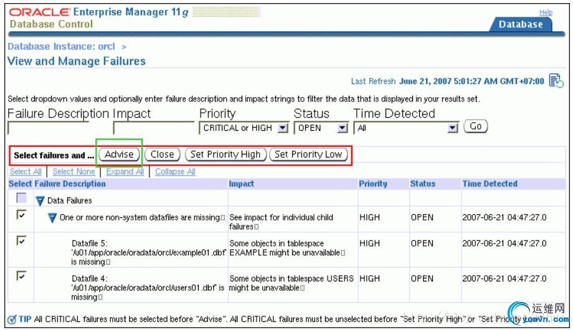The height and width of the screenshot is (330, 573).
Task: Open the Time Detected dropdown
Action: point(406,128)
